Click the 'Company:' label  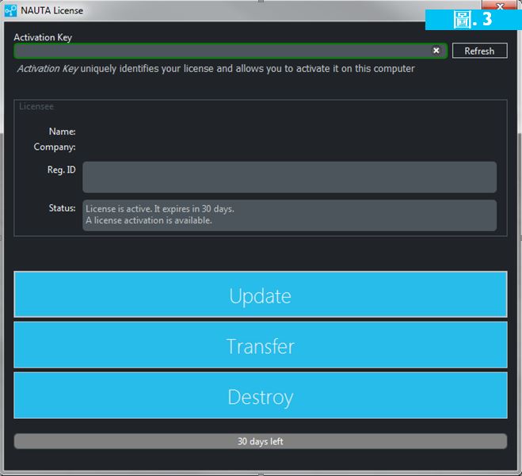pyautogui.click(x=55, y=147)
